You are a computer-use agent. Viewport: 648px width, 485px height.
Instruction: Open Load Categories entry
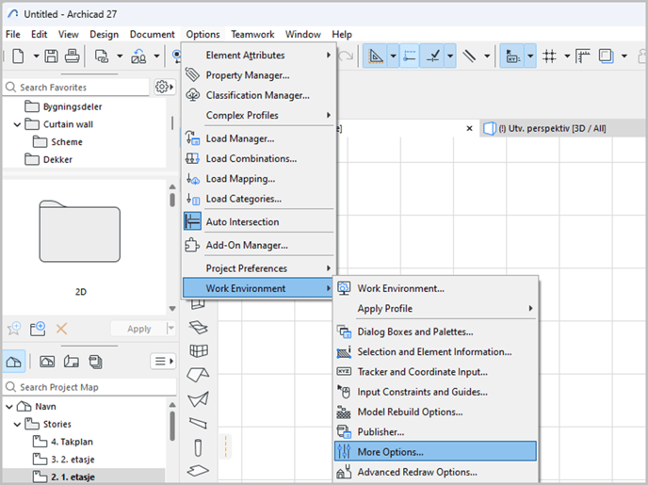point(259,199)
